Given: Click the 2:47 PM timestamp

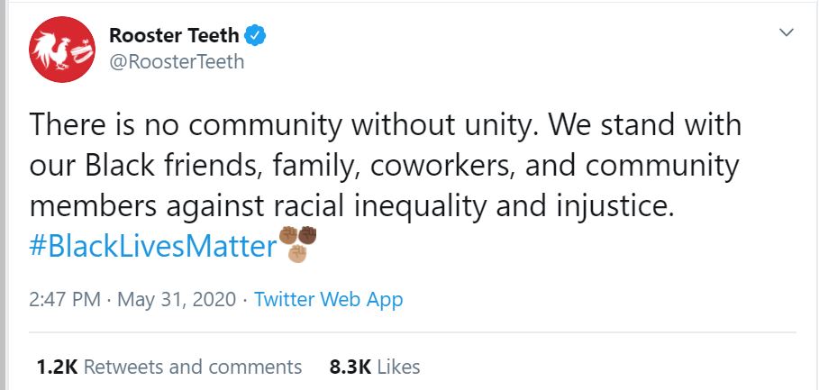Looking at the screenshot, I should pyautogui.click(x=64, y=299).
